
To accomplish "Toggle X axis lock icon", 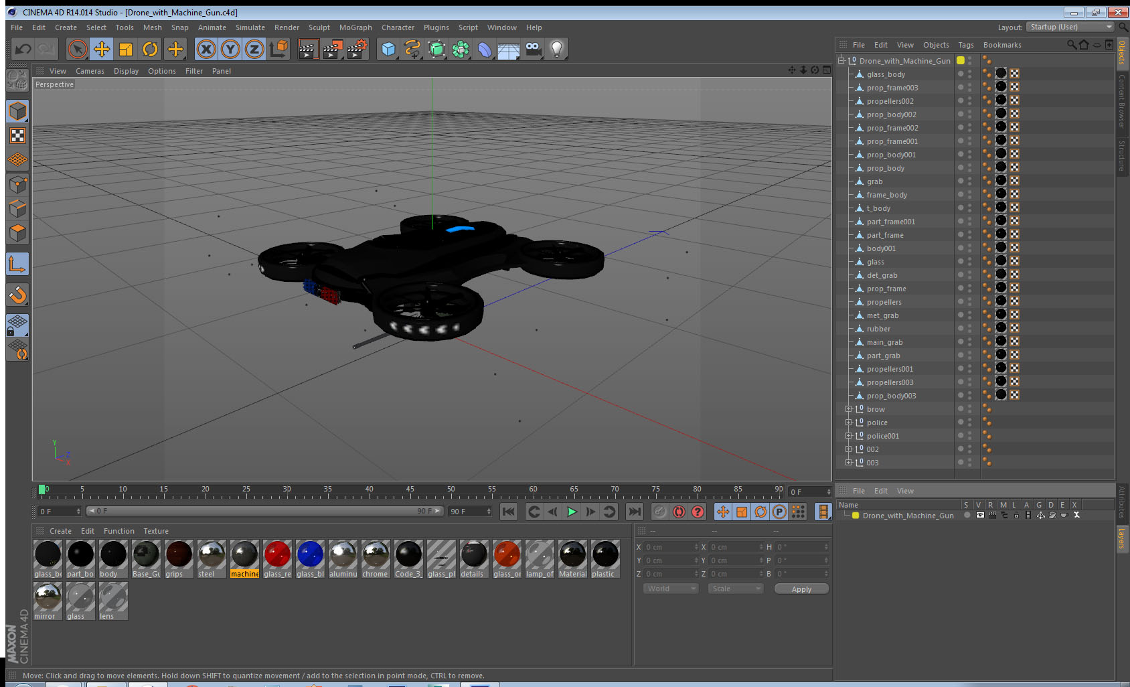I will (x=206, y=49).
